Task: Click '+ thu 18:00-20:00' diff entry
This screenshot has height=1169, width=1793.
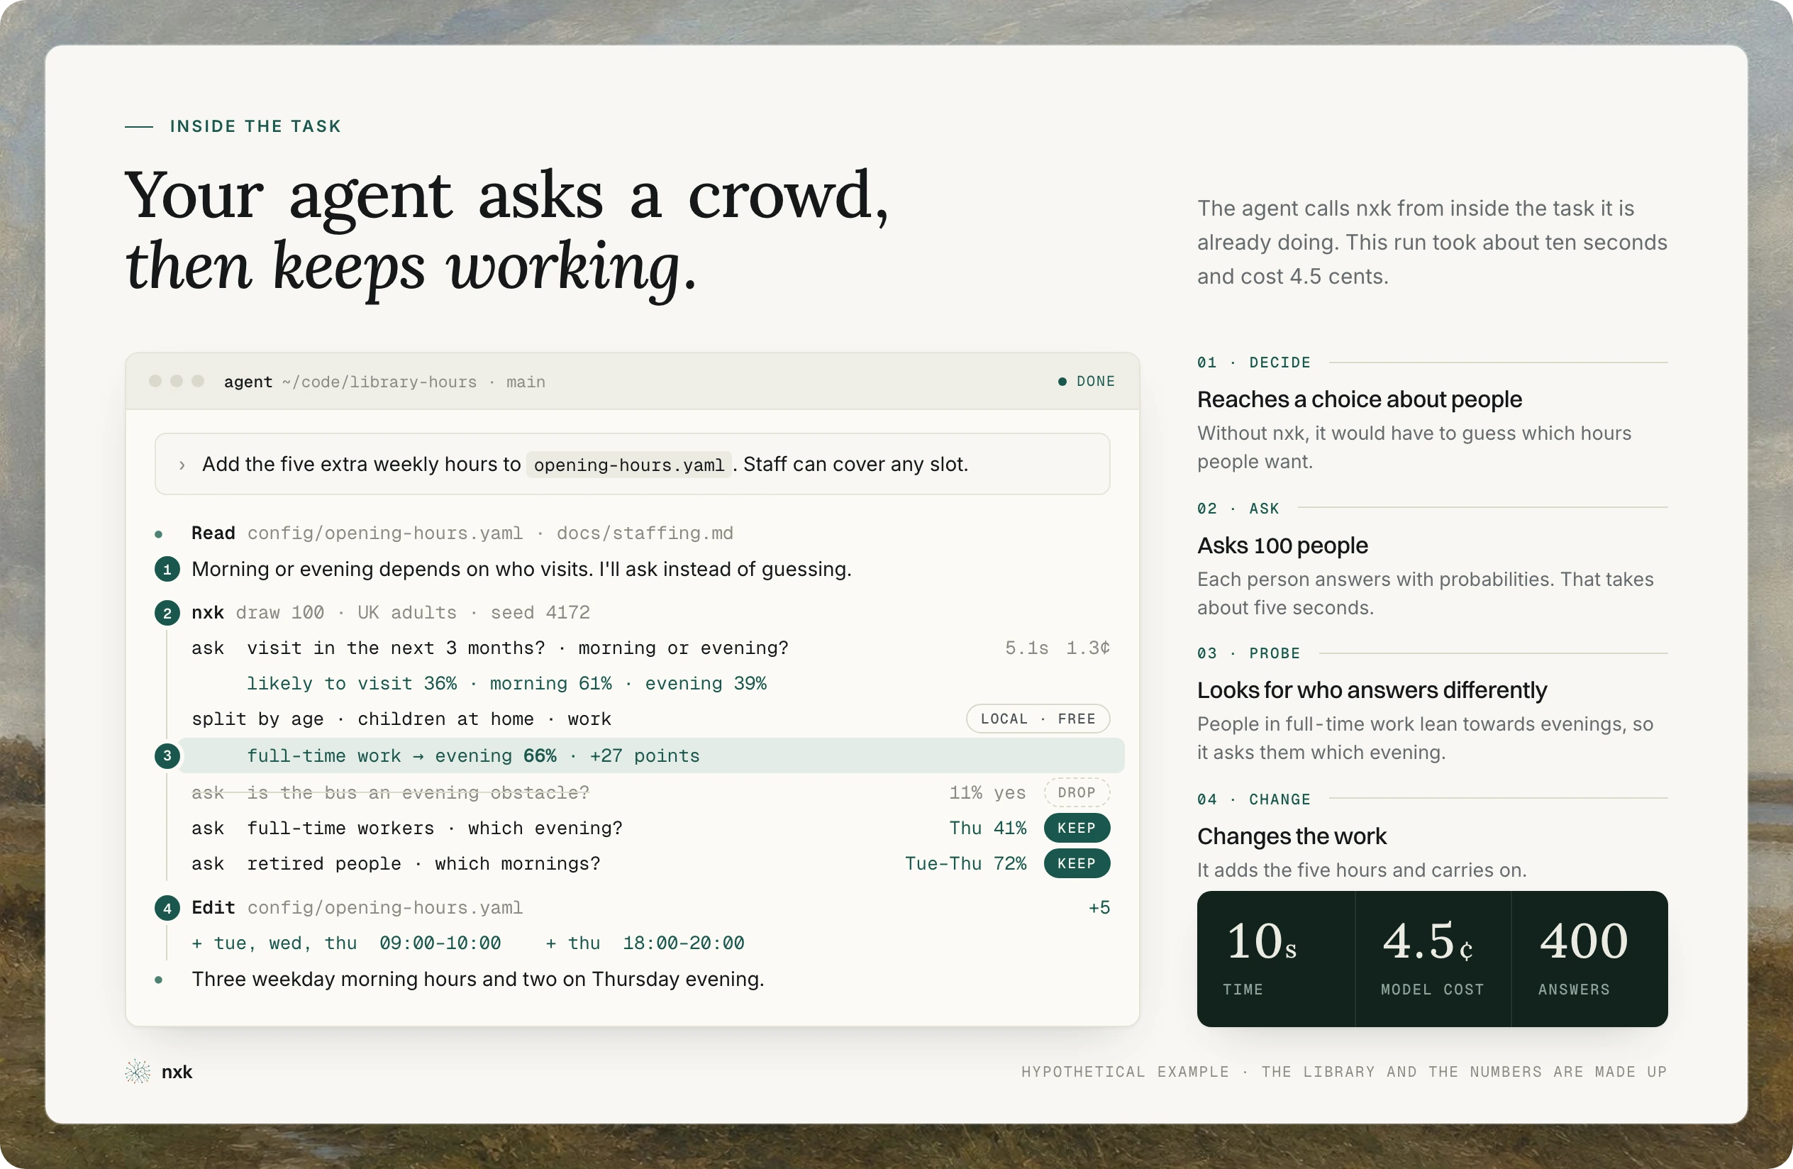Action: 645,943
